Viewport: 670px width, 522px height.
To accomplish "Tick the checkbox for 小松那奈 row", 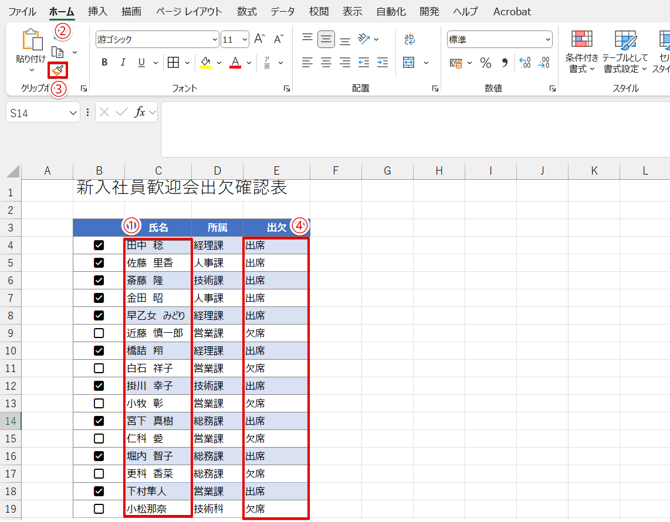I will point(99,509).
